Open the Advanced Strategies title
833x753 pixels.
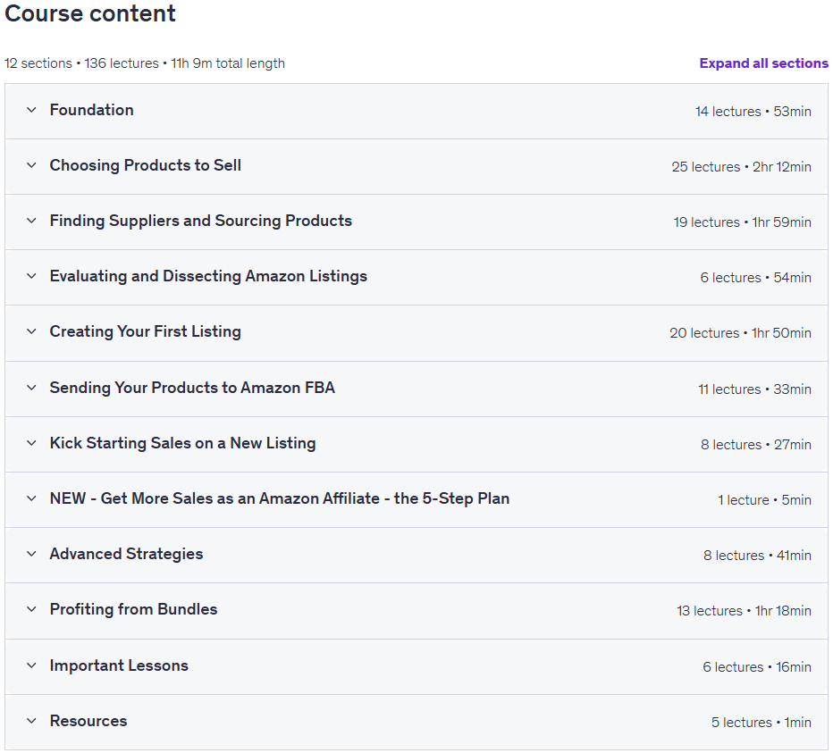coord(126,554)
